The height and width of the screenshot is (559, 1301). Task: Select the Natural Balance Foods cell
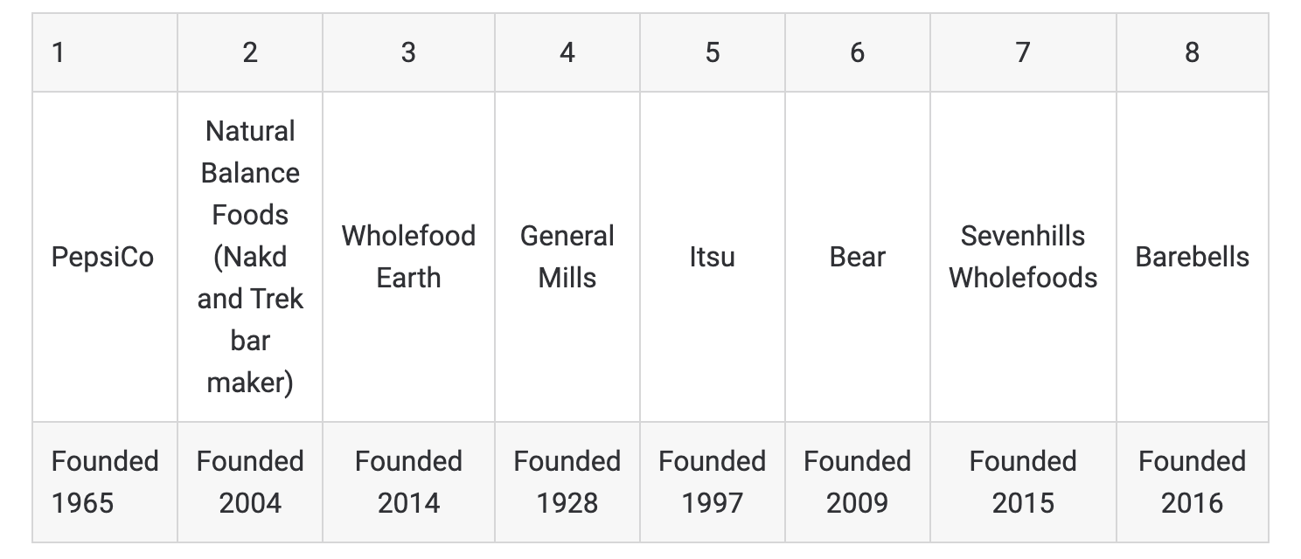tap(250, 257)
